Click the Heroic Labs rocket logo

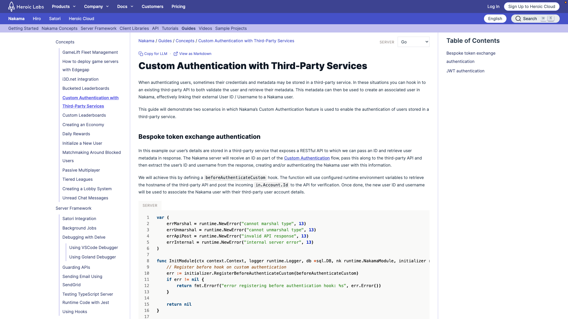point(11,6)
